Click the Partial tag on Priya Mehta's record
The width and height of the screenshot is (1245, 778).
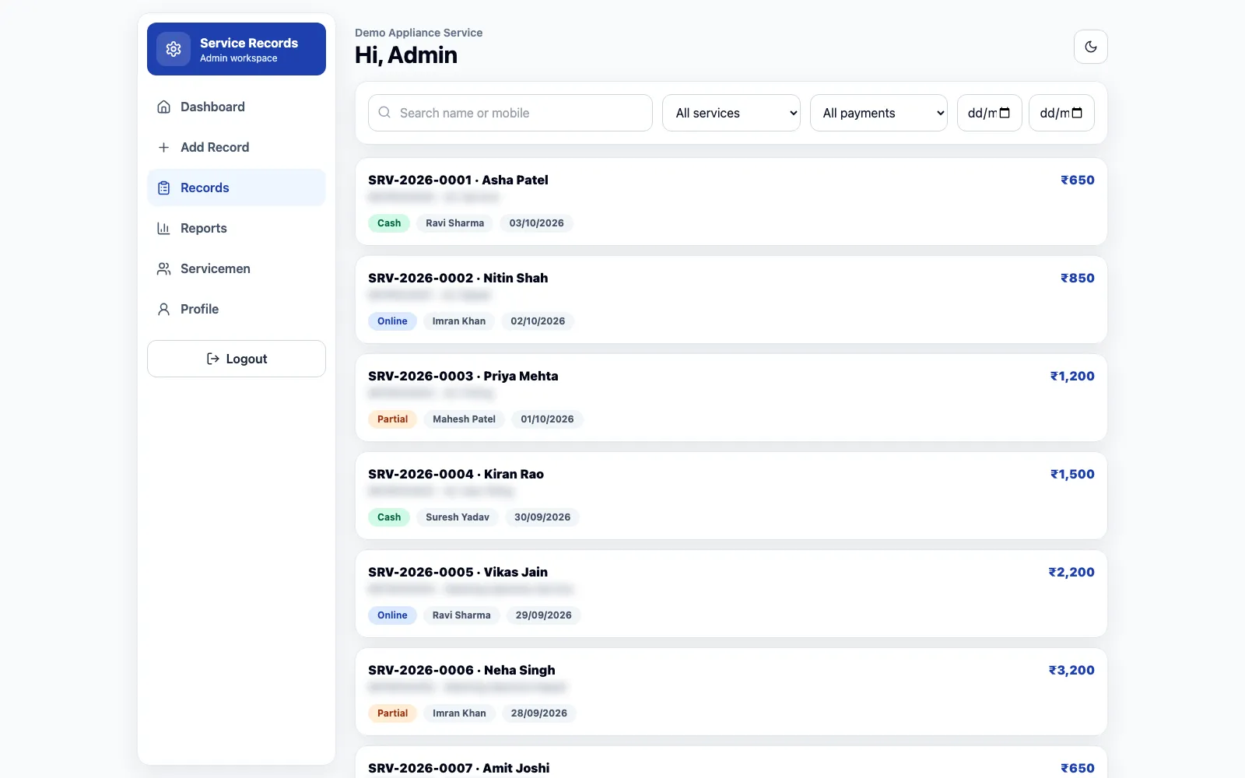point(392,419)
